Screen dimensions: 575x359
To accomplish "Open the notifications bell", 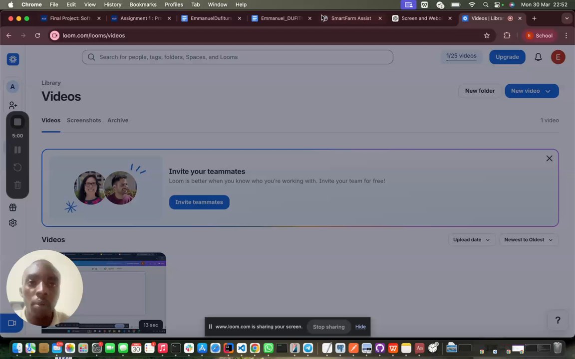I will [538, 57].
